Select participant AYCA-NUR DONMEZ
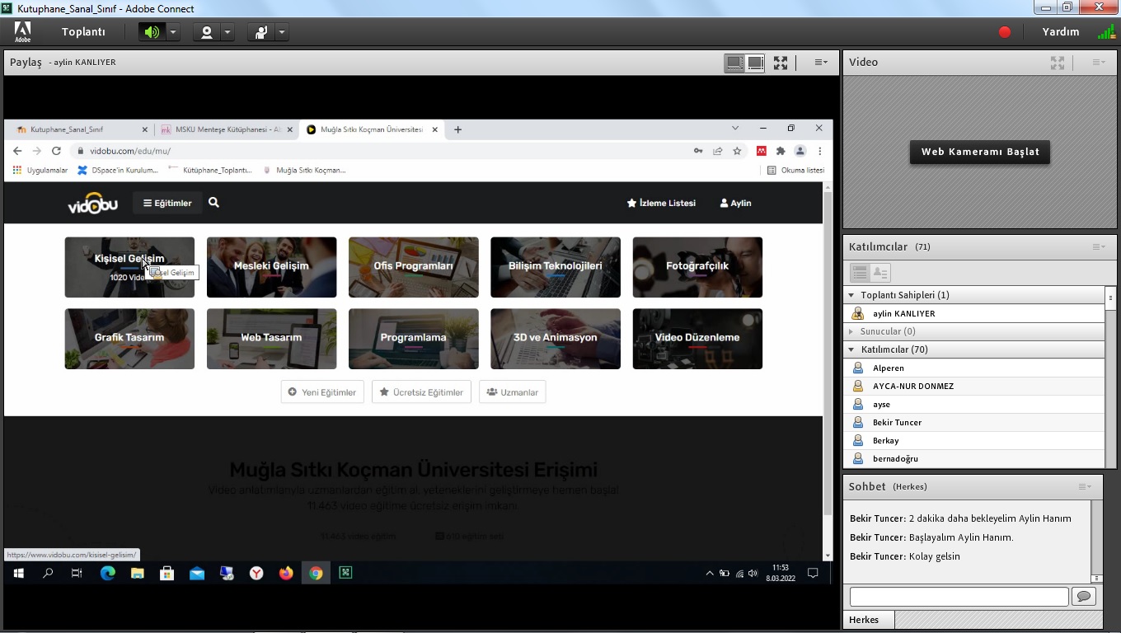1121x633 pixels. (x=974, y=386)
